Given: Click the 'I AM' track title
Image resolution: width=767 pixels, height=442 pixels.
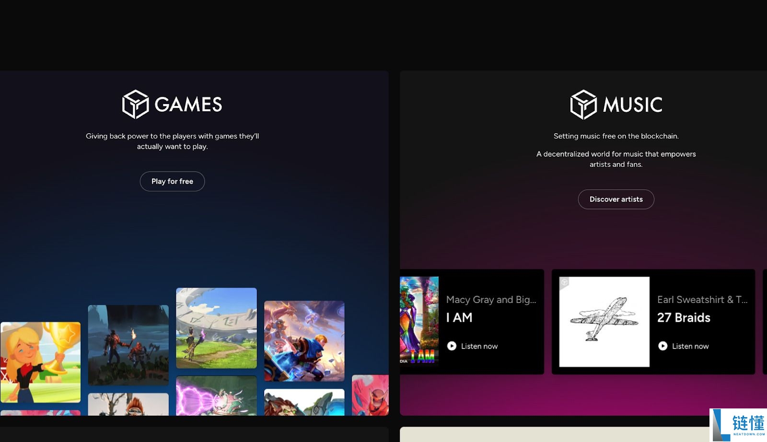Looking at the screenshot, I should [459, 317].
